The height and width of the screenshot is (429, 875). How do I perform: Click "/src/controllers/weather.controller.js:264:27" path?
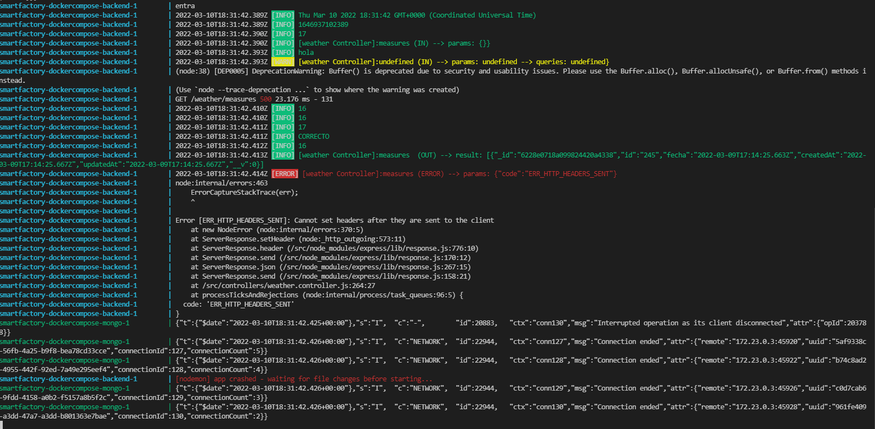(289, 286)
